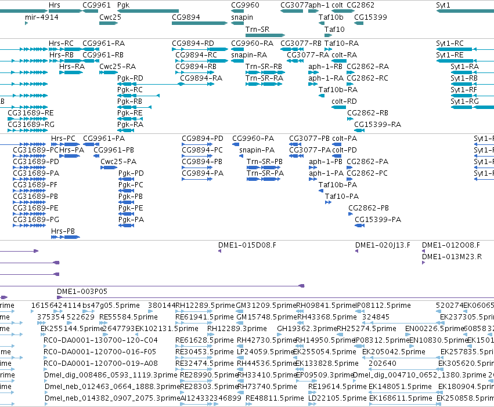Click transcript label Pgk-RC
Image resolution: width=494 pixels, height=407 pixels.
click(130, 90)
